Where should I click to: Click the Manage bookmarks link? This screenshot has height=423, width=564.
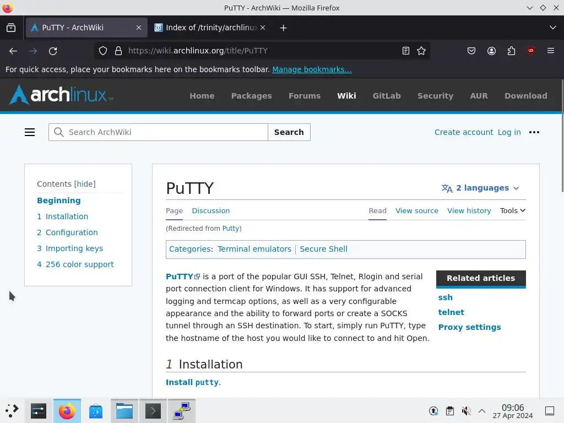[312, 69]
